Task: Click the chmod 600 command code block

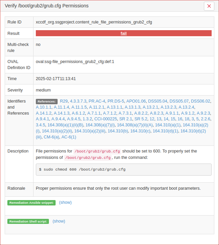Action: pyautogui.click(x=124, y=170)
